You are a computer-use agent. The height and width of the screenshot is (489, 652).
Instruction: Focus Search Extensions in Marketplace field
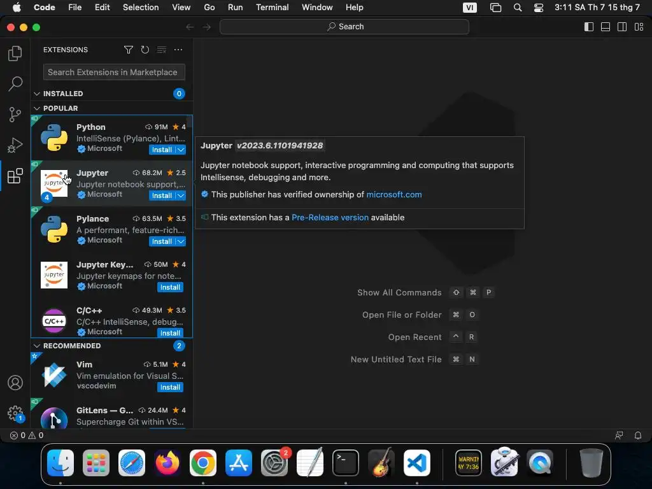click(x=114, y=73)
